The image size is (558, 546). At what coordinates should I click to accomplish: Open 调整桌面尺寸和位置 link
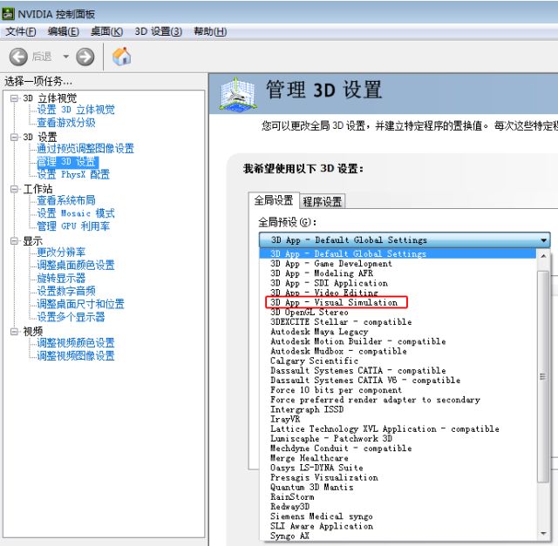tap(80, 304)
